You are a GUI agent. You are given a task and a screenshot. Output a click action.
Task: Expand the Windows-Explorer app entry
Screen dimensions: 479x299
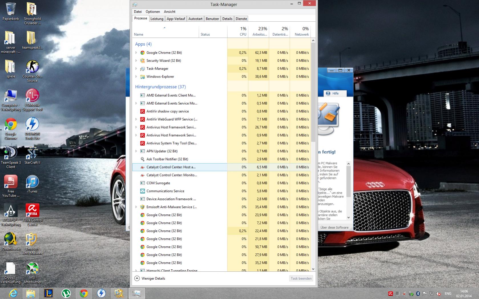point(136,77)
